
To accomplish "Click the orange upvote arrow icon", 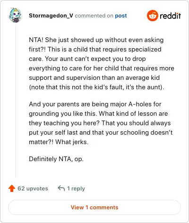I will coord(12,189).
